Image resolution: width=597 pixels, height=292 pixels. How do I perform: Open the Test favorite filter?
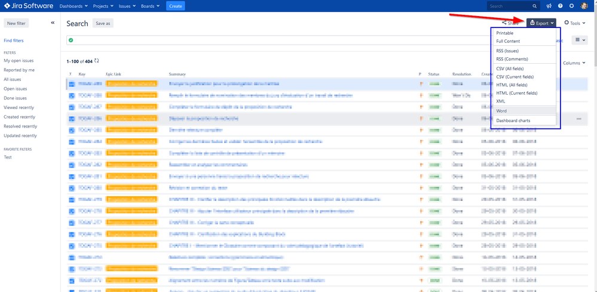[x=8, y=157]
